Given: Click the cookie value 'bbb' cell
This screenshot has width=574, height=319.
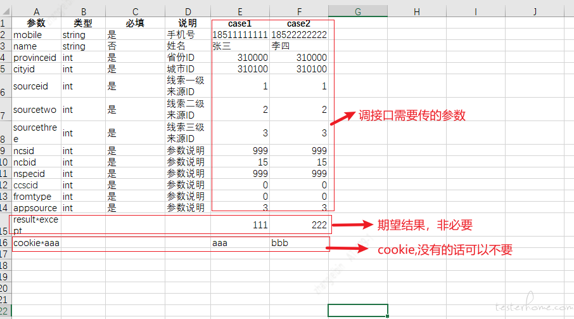Looking at the screenshot, I should [299, 242].
